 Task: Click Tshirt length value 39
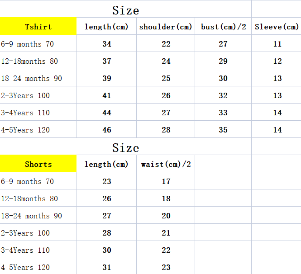click(x=106, y=78)
